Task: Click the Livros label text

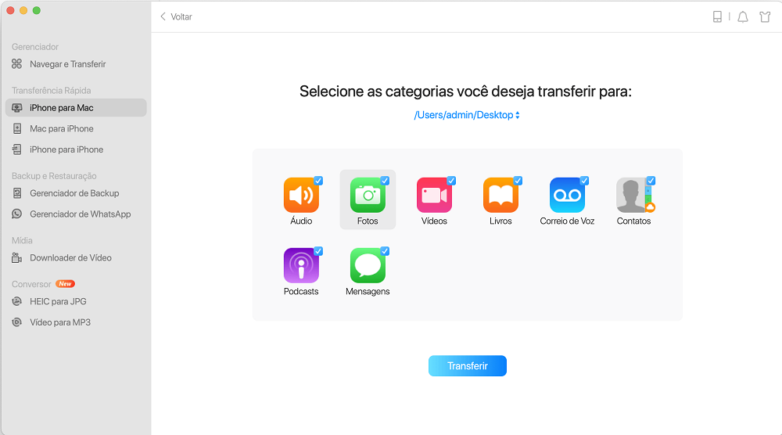Action: tap(500, 221)
